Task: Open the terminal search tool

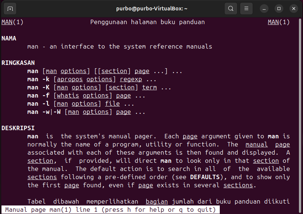Action: [x=231, y=9]
